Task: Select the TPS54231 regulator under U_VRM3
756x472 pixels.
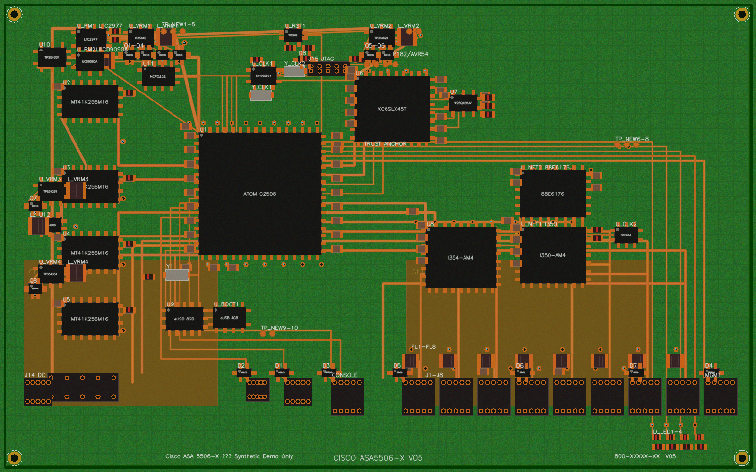Action: click(51, 192)
